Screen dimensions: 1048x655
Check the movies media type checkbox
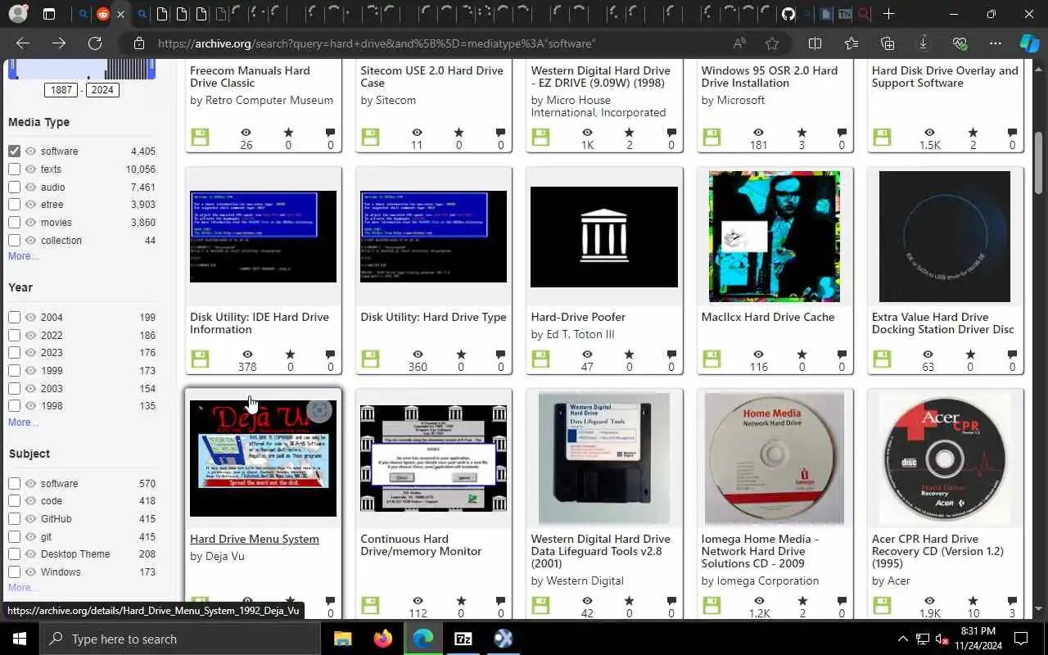coord(14,222)
